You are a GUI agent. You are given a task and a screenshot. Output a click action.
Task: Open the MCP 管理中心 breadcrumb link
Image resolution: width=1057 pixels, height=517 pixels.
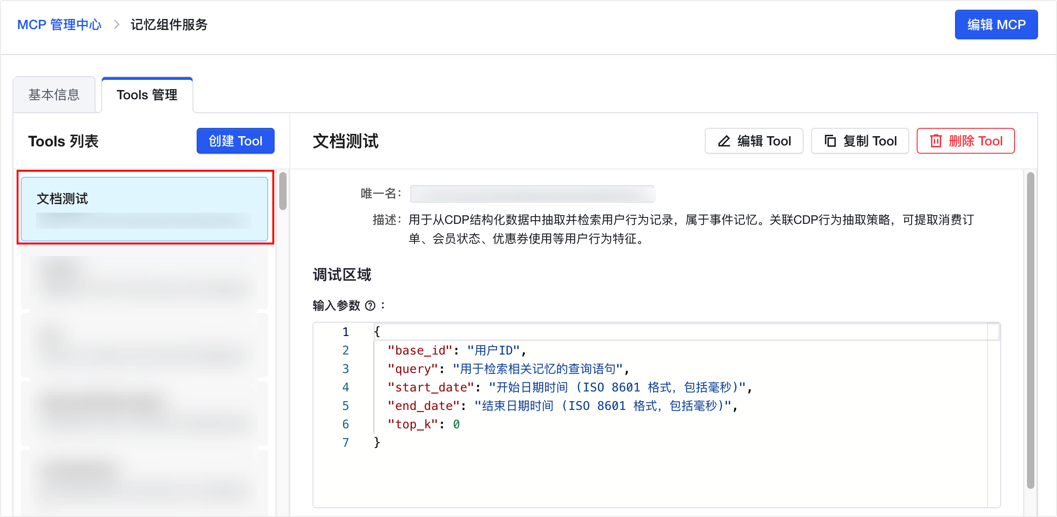(59, 24)
